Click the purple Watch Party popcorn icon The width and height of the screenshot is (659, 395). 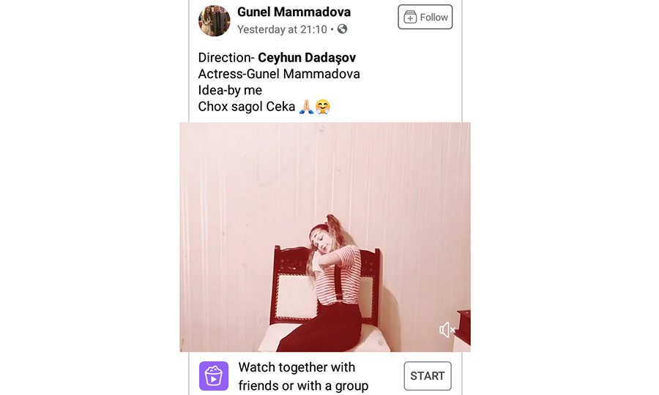click(214, 376)
